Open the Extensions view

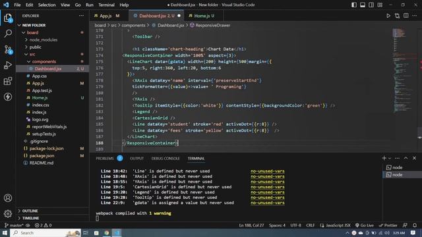point(8,81)
